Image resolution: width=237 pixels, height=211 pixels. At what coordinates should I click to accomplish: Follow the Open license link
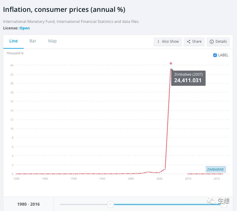[x=25, y=28]
